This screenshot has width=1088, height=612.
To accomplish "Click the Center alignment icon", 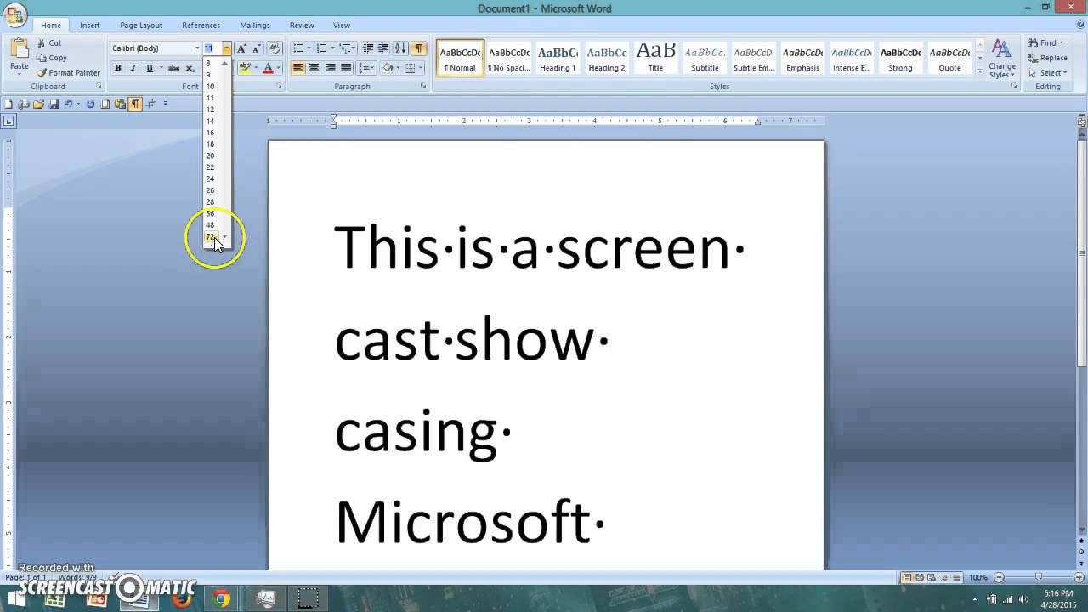I will coord(314,68).
